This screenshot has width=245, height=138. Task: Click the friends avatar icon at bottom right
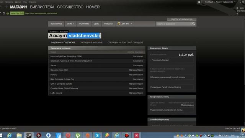point(243,130)
